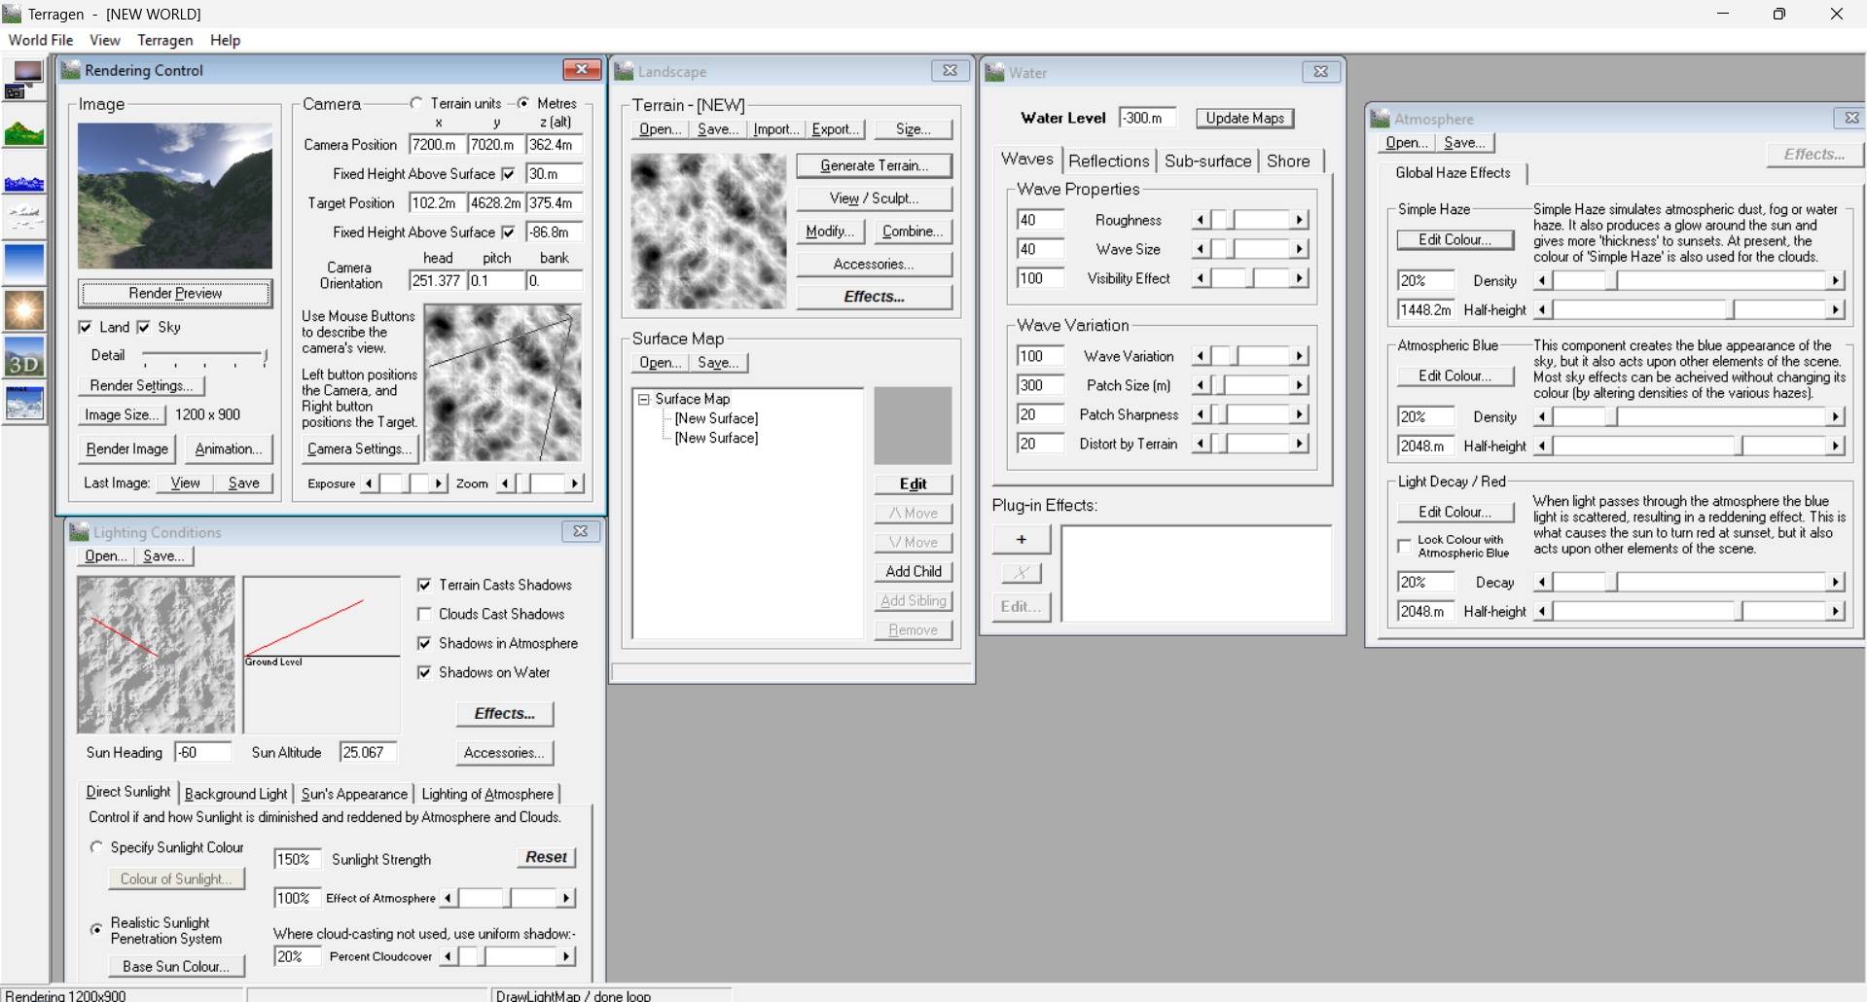Collapse the Surface Map tree node
This screenshot has height=1002, width=1867.
pos(643,399)
